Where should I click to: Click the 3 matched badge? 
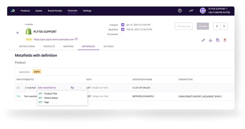click(30, 88)
